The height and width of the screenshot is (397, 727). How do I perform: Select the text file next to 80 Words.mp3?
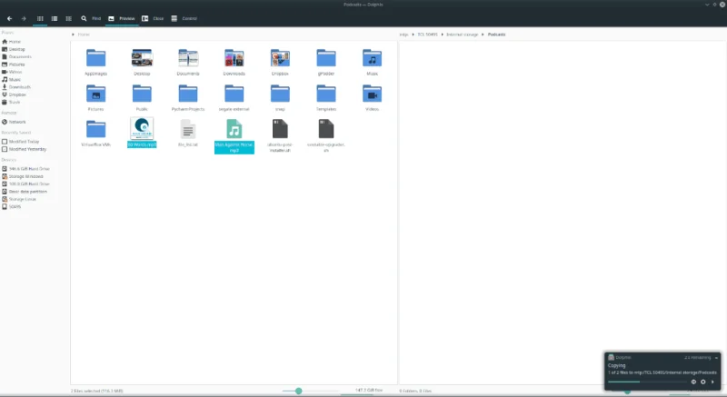point(188,129)
